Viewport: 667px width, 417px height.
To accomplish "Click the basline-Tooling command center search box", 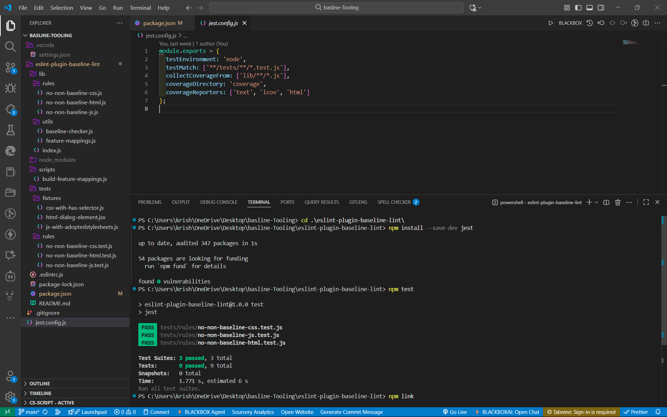I will pos(336,8).
